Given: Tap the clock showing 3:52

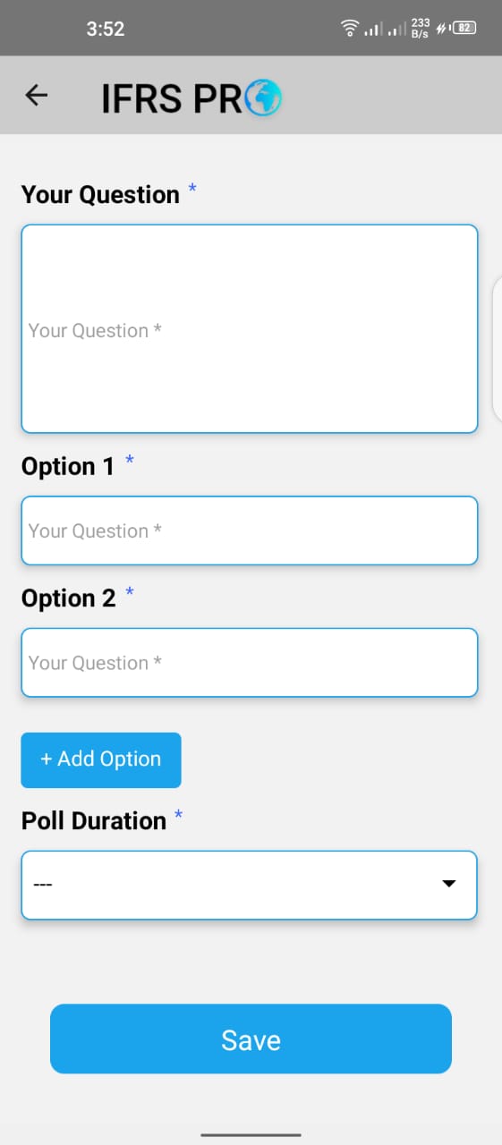Looking at the screenshot, I should click(x=106, y=29).
